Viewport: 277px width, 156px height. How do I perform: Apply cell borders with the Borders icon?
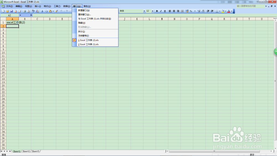tap(217, 11)
